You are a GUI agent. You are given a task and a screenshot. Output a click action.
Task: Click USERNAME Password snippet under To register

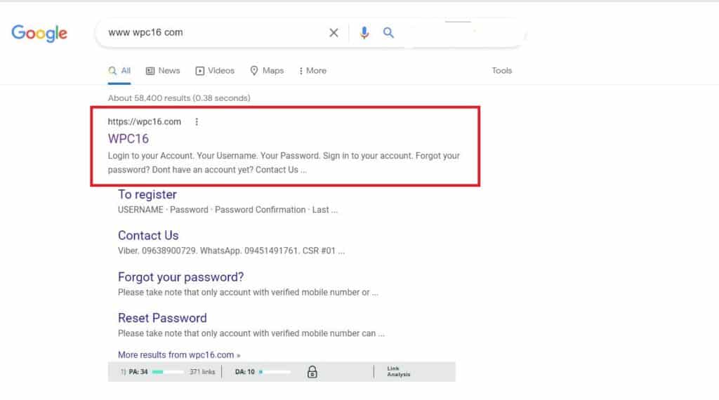[227, 210]
